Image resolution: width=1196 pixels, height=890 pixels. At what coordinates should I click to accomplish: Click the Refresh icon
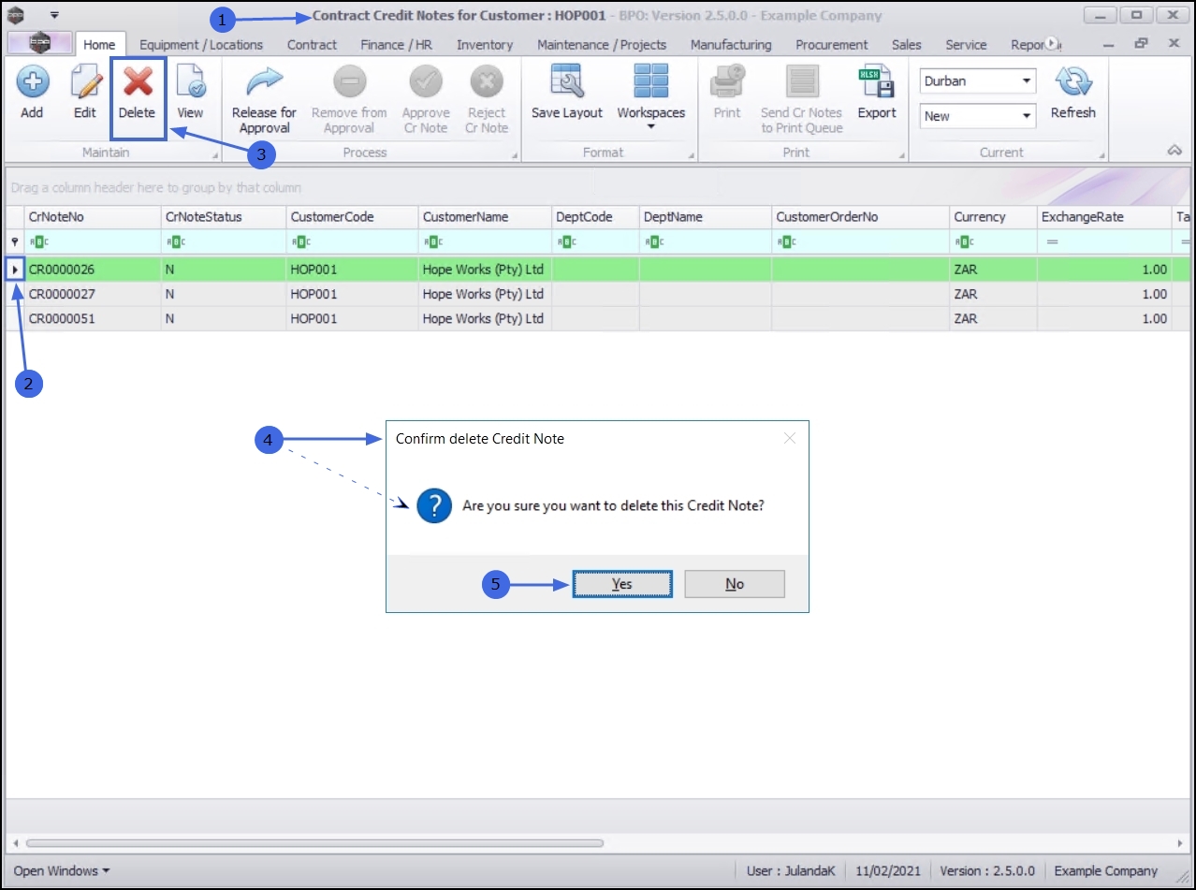1073,82
